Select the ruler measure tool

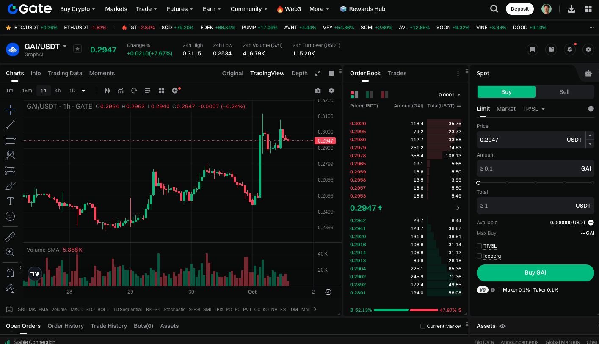(10, 237)
